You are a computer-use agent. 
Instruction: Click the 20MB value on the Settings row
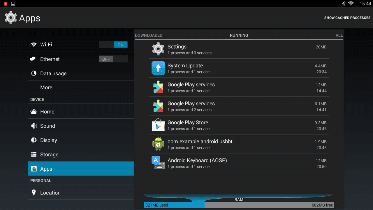321,47
